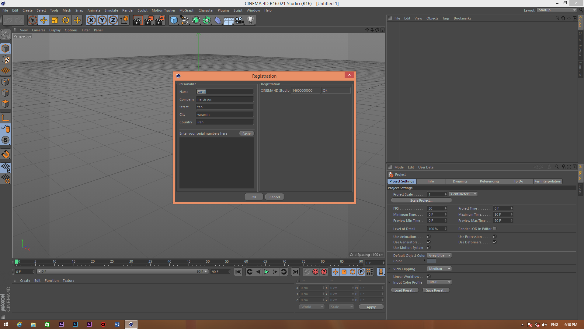Open Edit Render Settings icon
The image size is (584, 329).
tap(160, 20)
